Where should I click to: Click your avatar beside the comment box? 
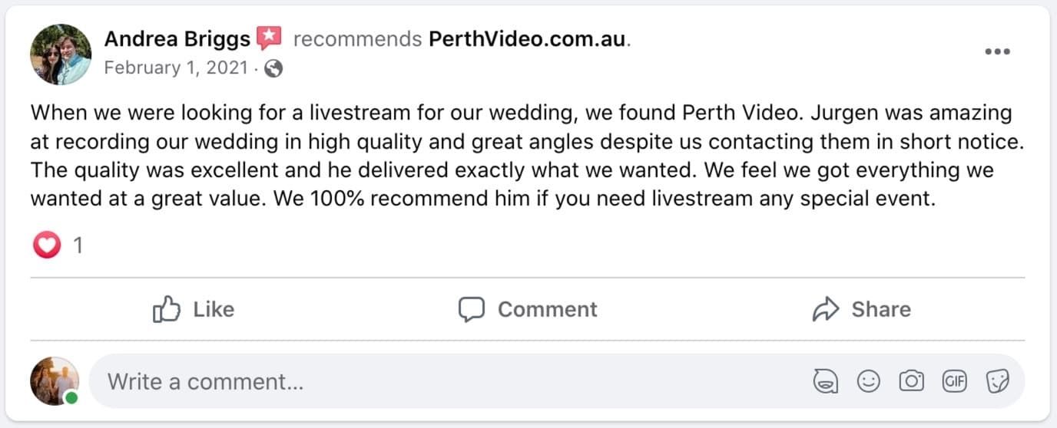coord(55,381)
